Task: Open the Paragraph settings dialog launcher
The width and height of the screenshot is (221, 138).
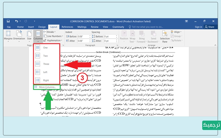Action: click(117, 45)
